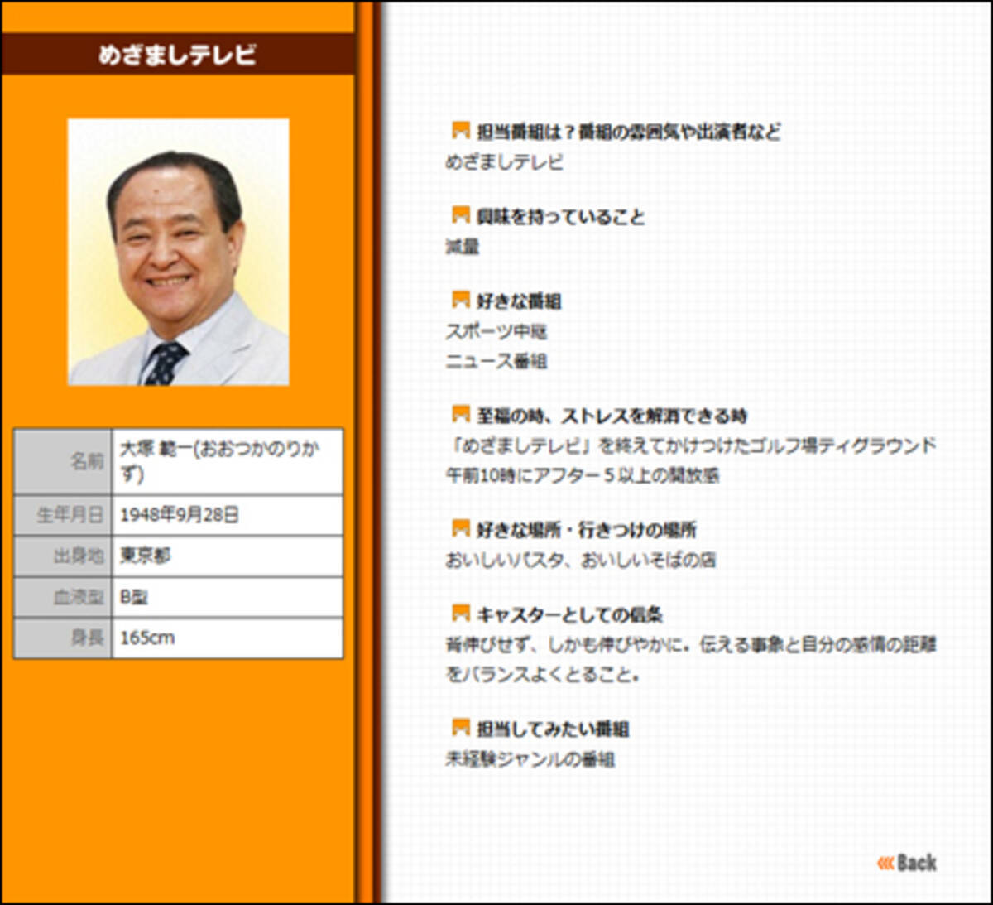
Task: Click the heading 好きな場所・行きつけの場所
Action: (587, 530)
